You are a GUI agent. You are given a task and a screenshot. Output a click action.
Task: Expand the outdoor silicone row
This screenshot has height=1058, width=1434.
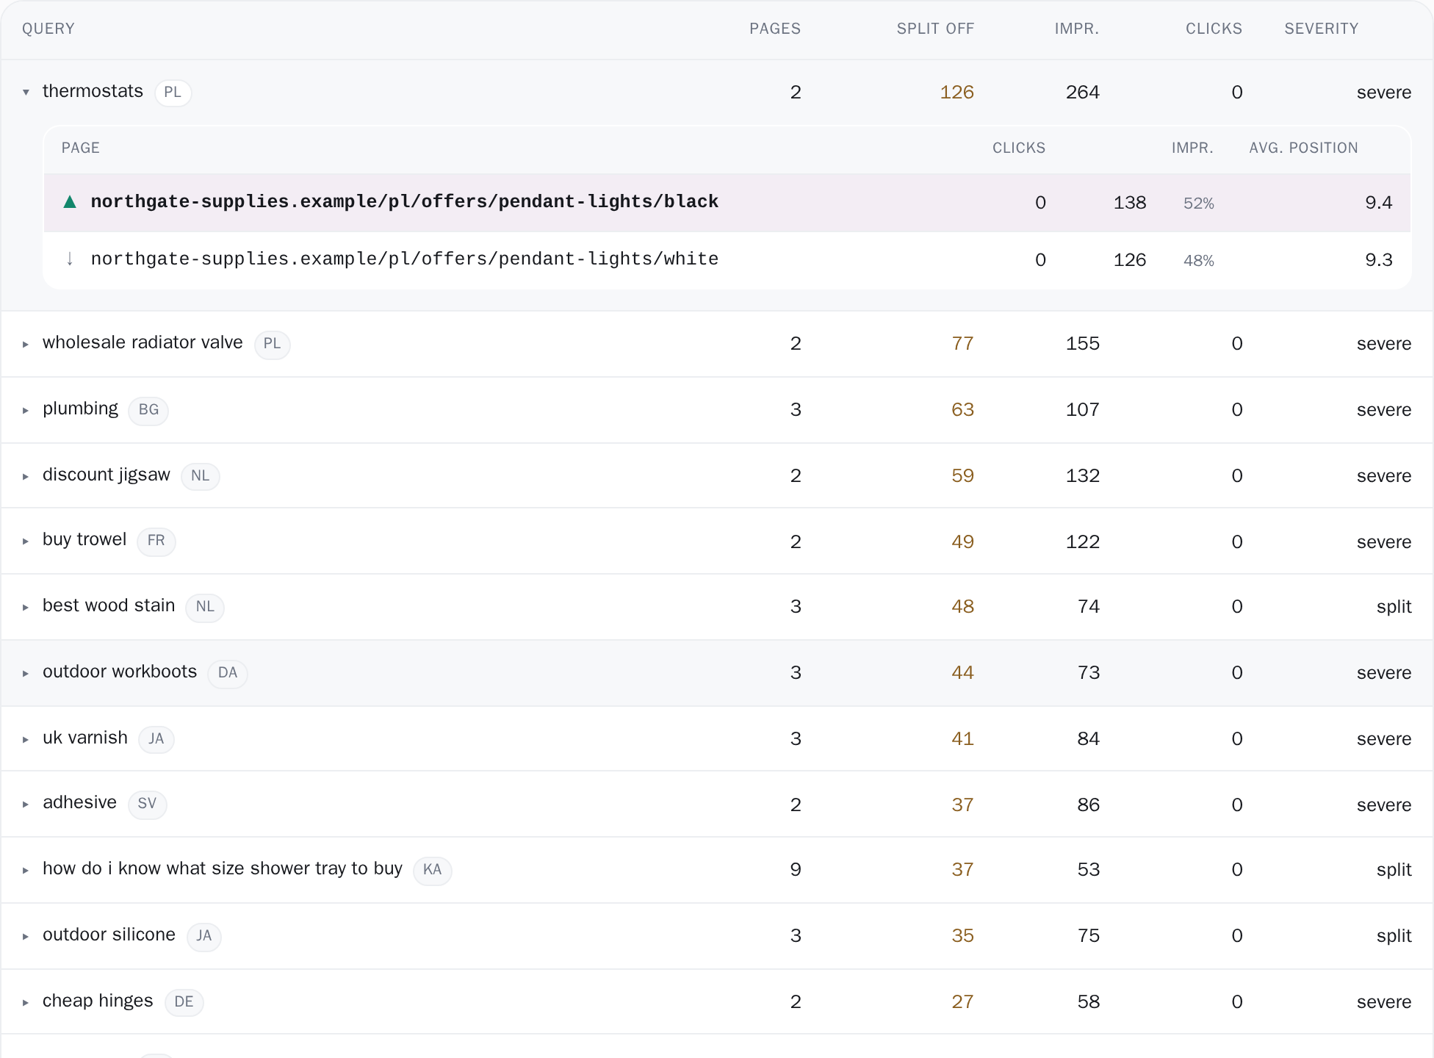pyautogui.click(x=26, y=936)
